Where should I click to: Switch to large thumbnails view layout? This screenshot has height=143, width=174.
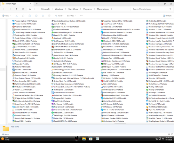[172, 134]
